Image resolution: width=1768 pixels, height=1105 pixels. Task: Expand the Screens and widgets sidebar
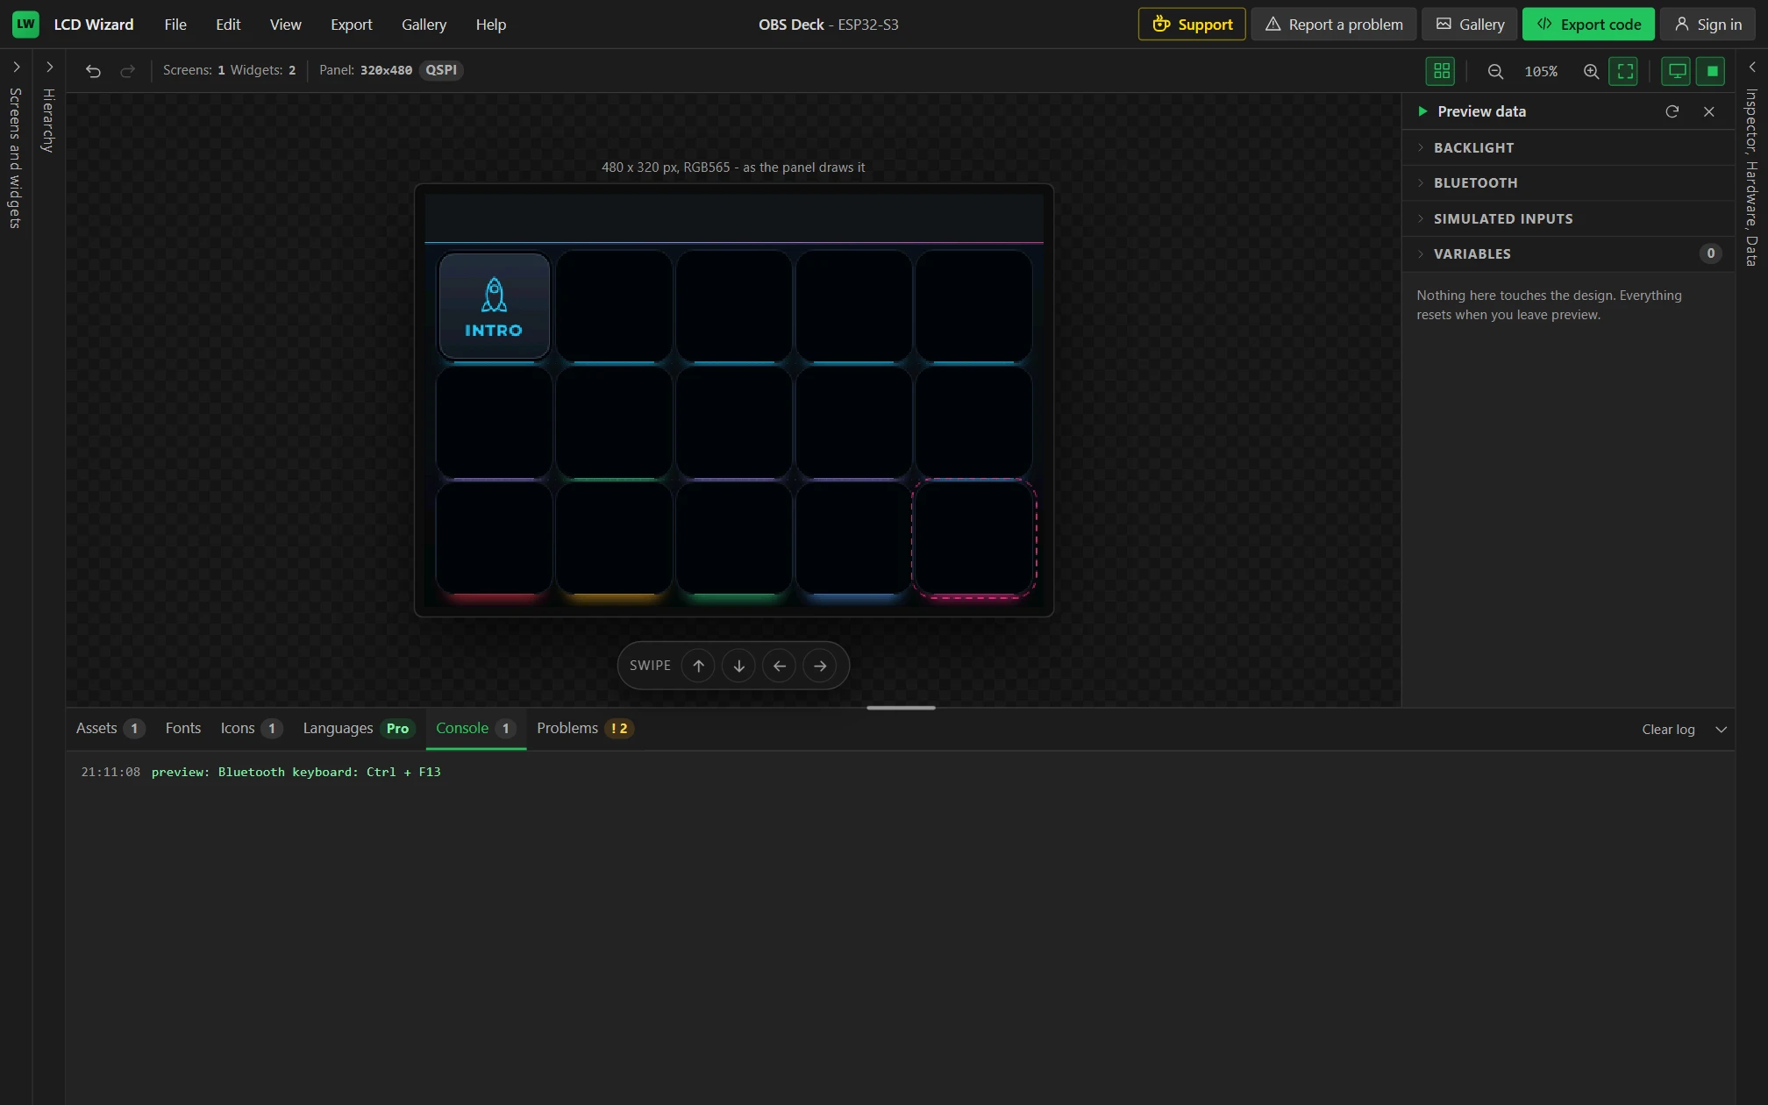(x=16, y=67)
